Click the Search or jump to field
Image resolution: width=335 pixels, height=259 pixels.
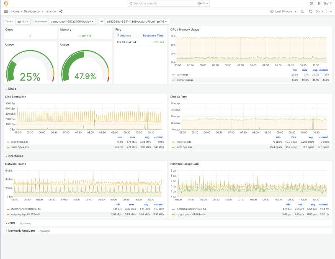pos(167,3)
